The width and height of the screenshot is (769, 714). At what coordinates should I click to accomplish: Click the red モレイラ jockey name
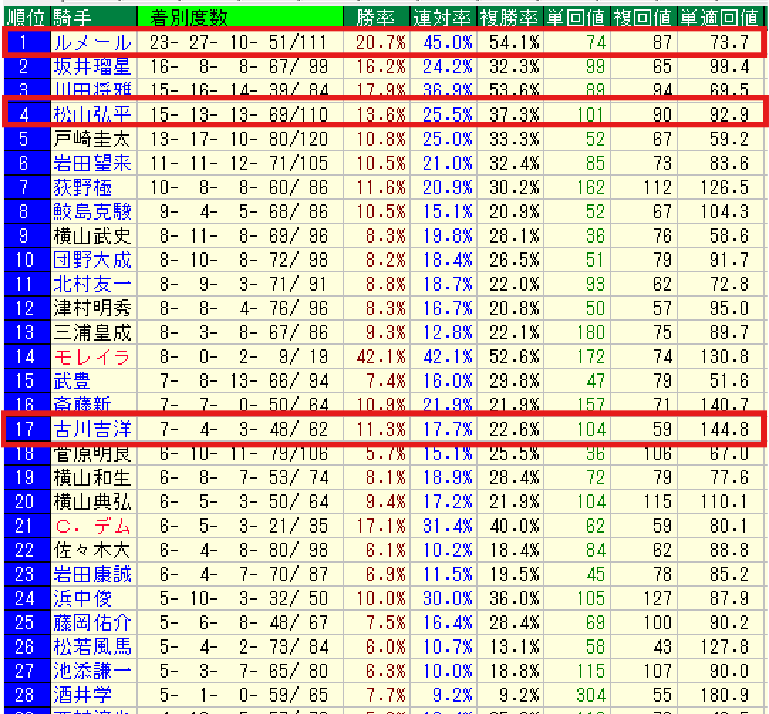(92, 356)
